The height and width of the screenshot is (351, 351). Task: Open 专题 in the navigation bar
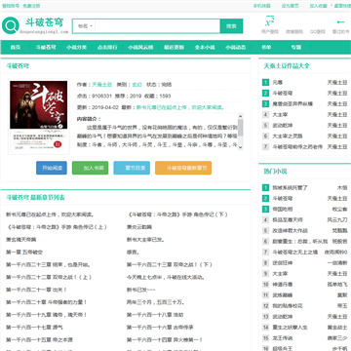coord(296,47)
